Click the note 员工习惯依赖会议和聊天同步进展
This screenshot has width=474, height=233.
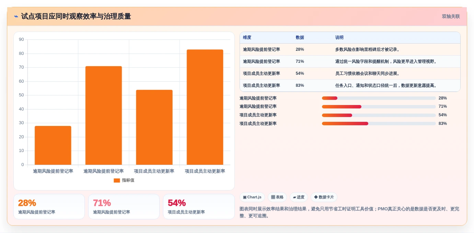368,73
